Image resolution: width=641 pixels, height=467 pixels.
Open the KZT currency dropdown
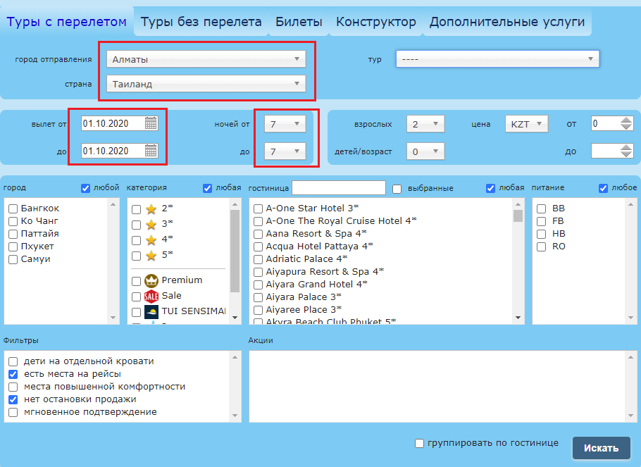pos(526,124)
